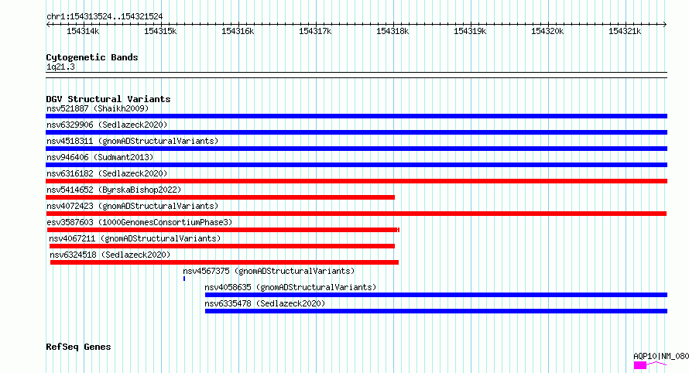
Task: Click the blue bar under nsv6335478
Action: [436, 311]
